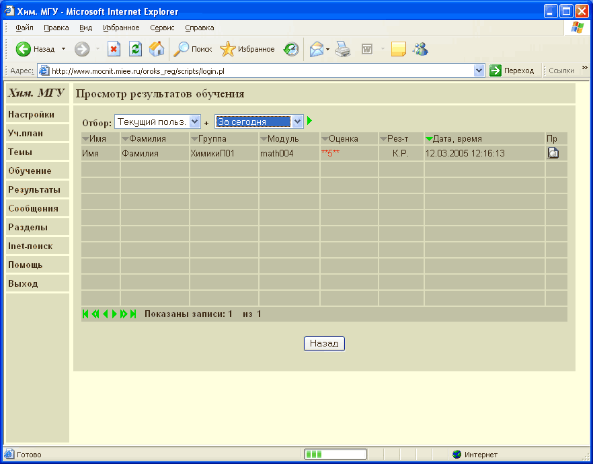Click the Mail envelope icon
The width and height of the screenshot is (593, 464).
[x=317, y=49]
